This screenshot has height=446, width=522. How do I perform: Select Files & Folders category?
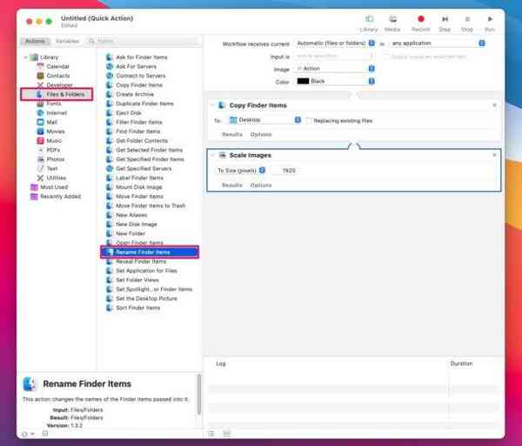57,94
